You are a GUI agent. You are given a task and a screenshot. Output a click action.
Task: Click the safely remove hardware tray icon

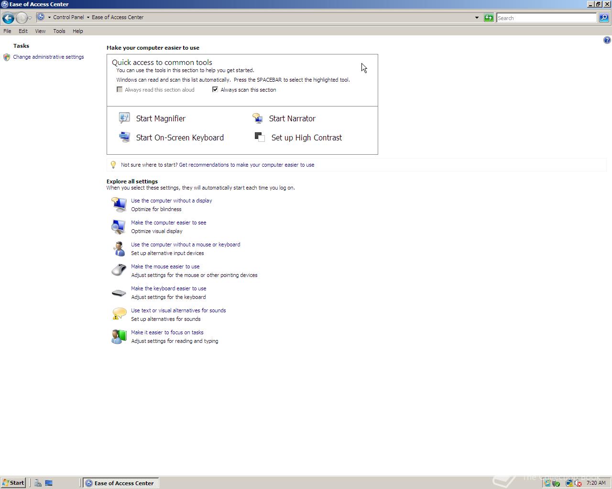pos(556,483)
